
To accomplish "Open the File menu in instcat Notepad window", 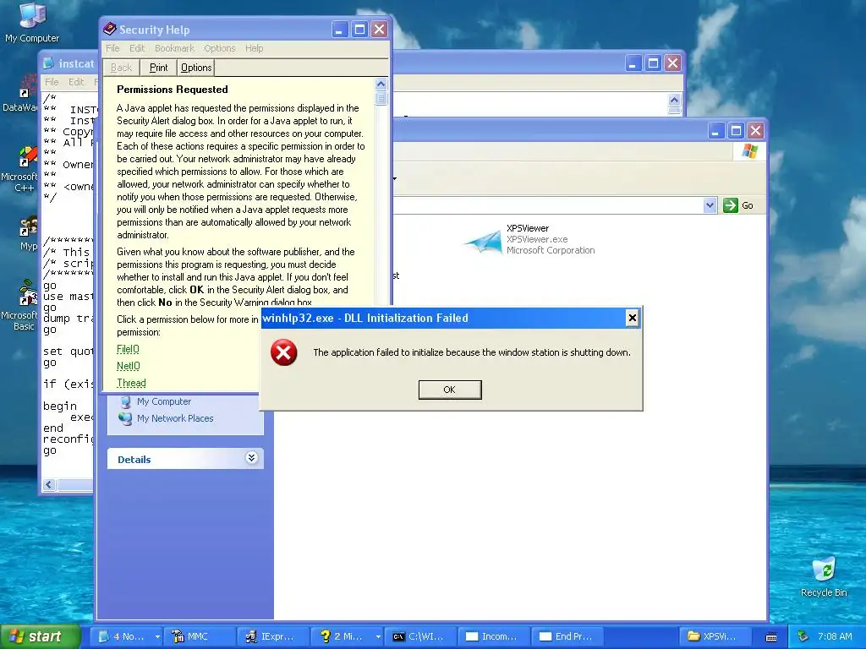I will [x=52, y=82].
